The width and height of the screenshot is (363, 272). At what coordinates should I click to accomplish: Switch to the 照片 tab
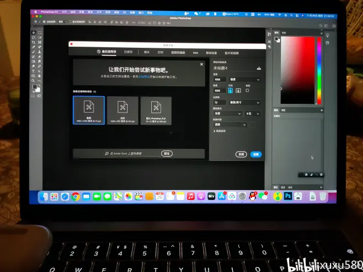pyautogui.click(x=146, y=52)
